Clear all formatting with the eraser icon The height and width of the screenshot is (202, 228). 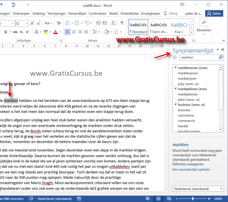point(59,23)
